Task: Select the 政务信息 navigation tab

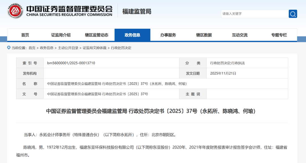Action: pos(132,35)
